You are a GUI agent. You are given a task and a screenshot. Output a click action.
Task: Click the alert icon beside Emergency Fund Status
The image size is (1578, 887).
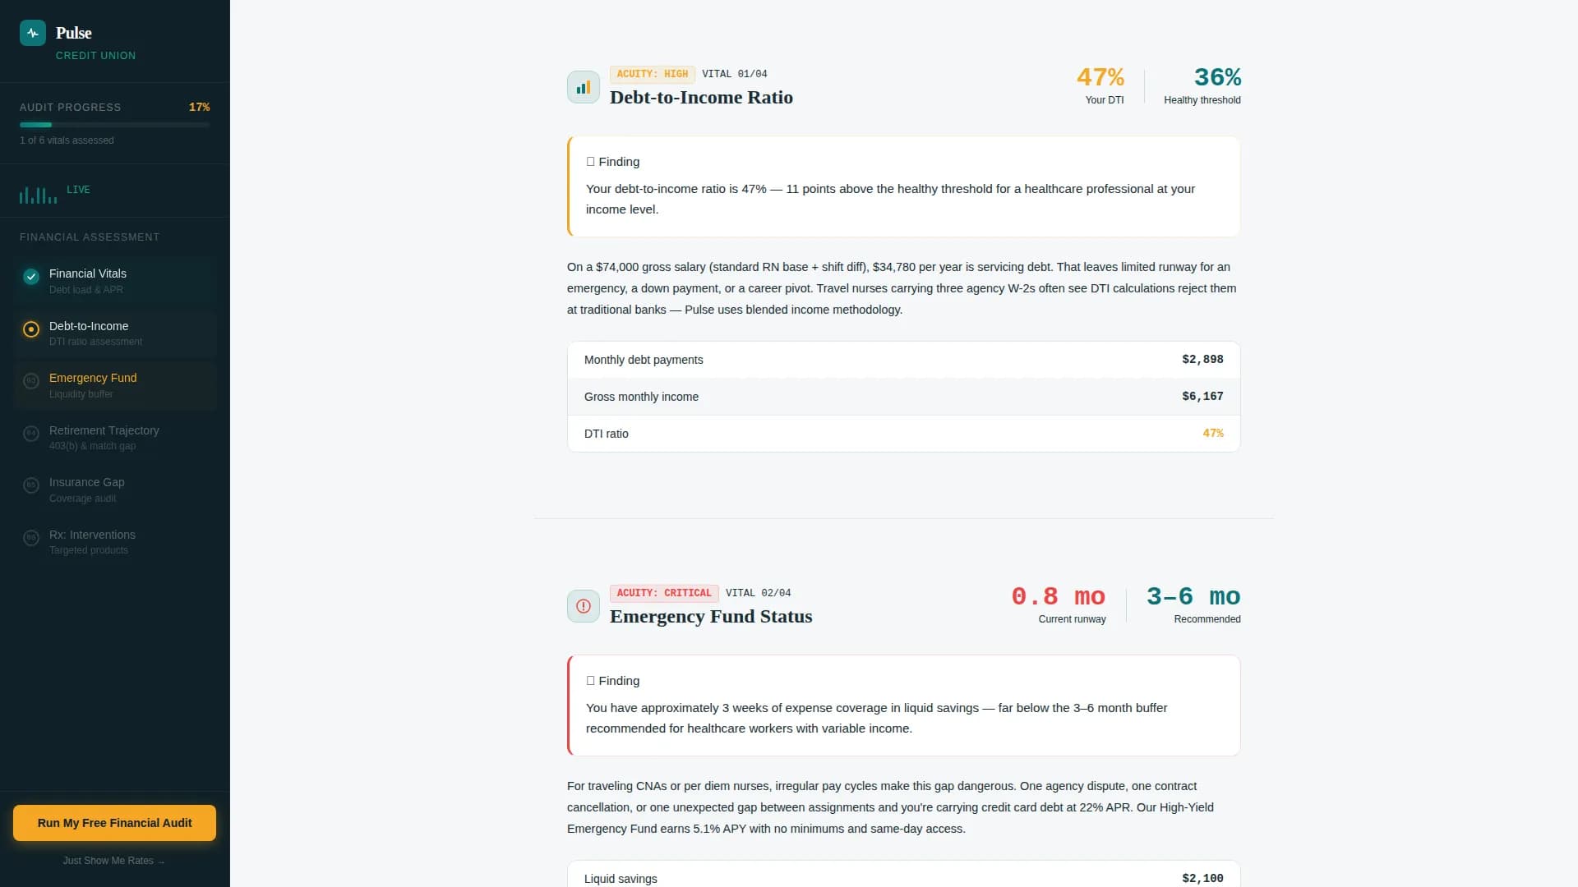(583, 606)
